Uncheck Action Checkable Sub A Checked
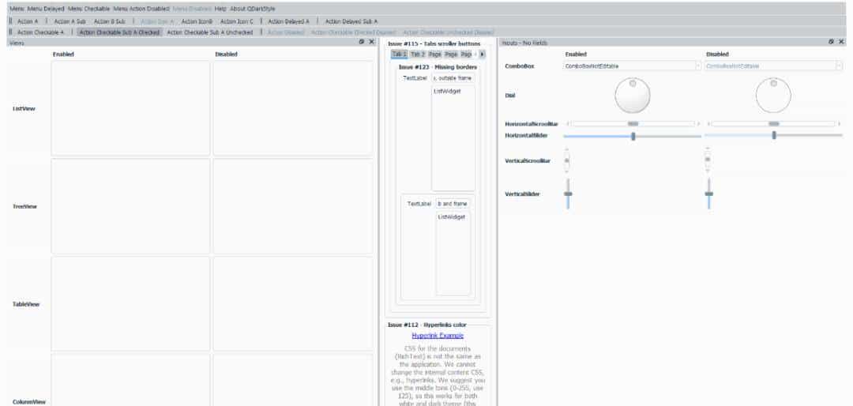The width and height of the screenshot is (853, 406). pyautogui.click(x=119, y=32)
